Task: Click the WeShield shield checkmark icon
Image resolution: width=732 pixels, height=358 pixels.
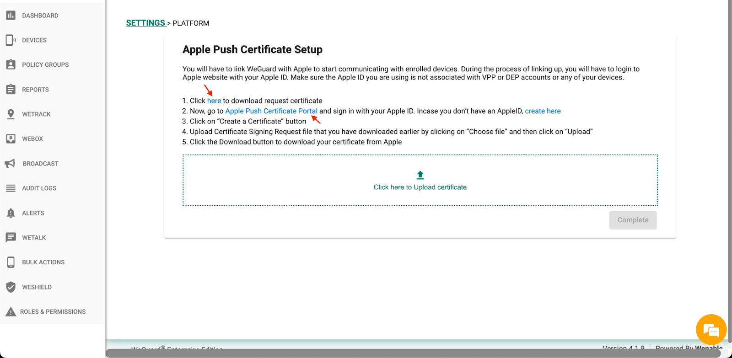Action: point(11,287)
